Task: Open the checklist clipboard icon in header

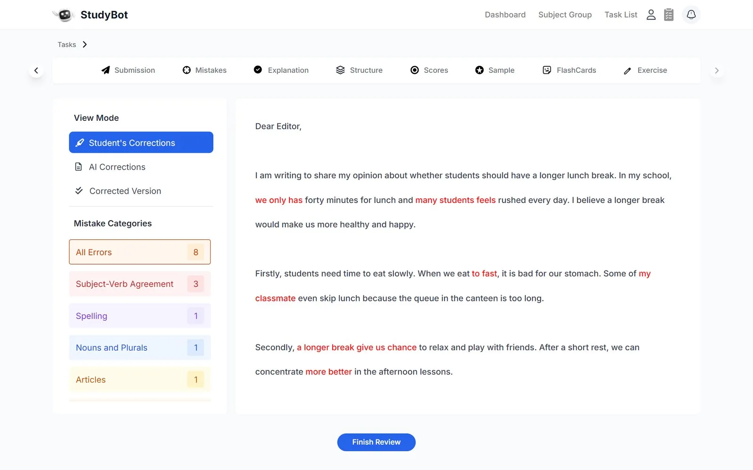Action: tap(669, 15)
